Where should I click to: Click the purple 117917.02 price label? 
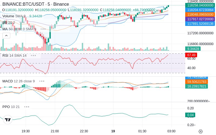coord(200,19)
